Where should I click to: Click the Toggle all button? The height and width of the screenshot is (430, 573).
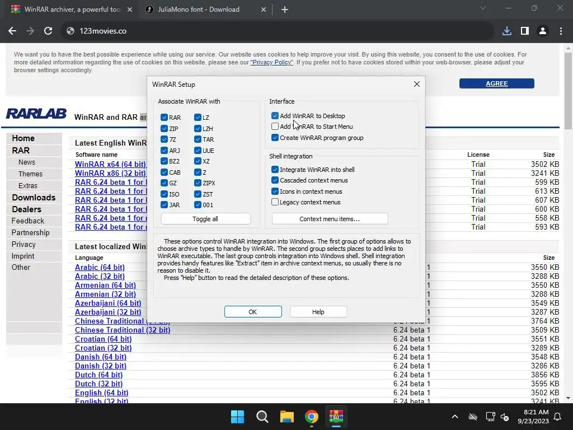(x=205, y=219)
